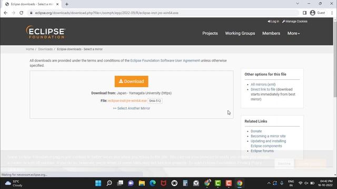Go to Home breadcrumb

(x=30, y=49)
